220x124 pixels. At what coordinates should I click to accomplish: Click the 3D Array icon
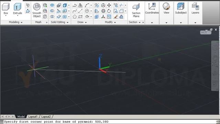pos(97,17)
